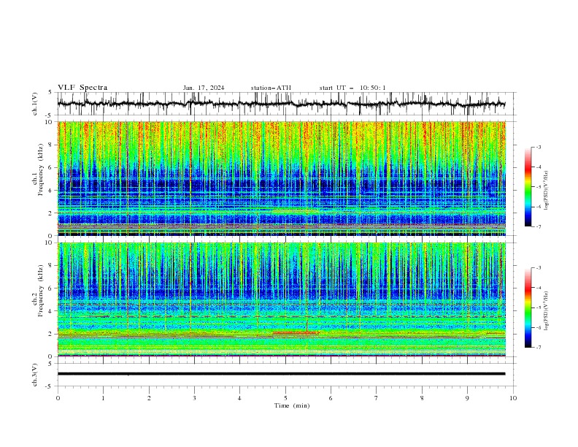Click time tick label "0" on bottom axis
The width and height of the screenshot is (578, 447).
pyautogui.click(x=58, y=398)
